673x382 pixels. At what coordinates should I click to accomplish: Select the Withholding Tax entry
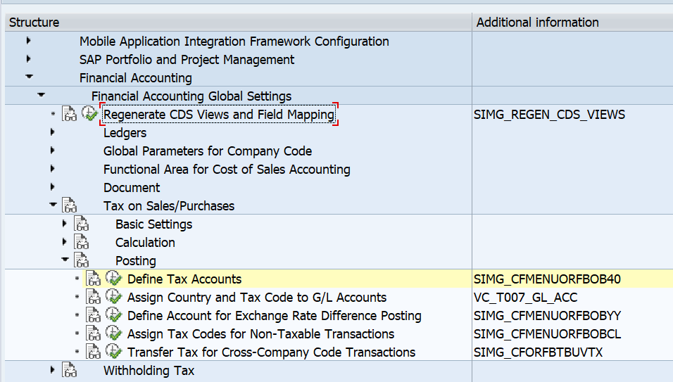click(149, 371)
